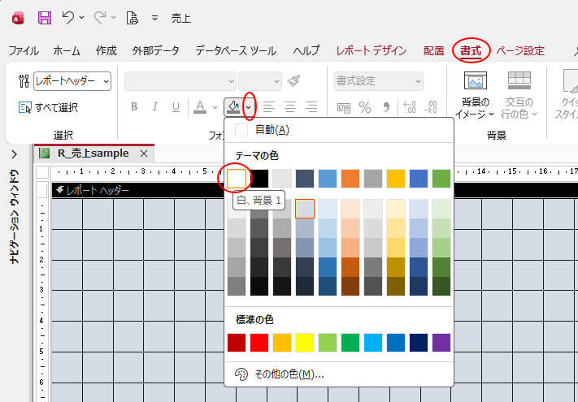Screen dimensions: 578x402
Task: Select black theme color swatch
Action: tap(259, 179)
